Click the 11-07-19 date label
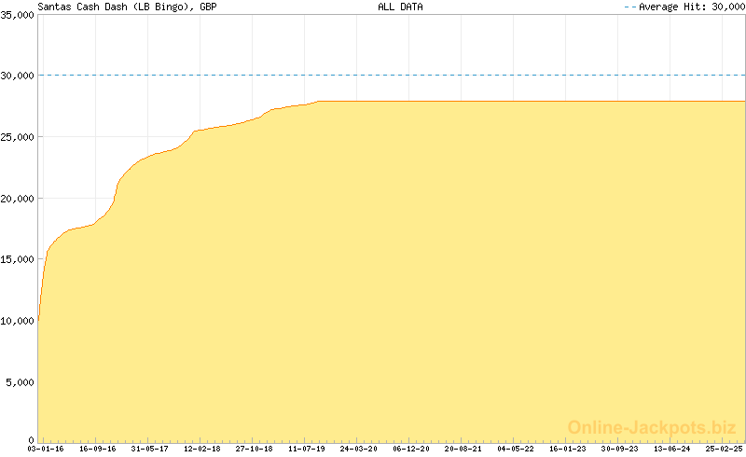 306,449
